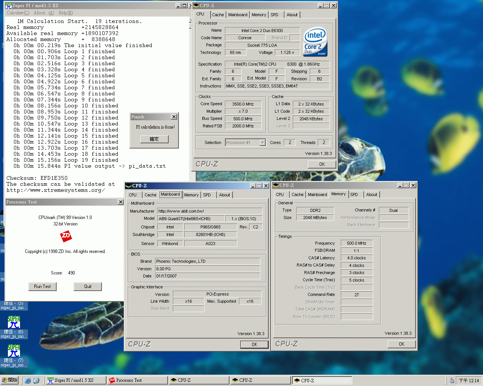This screenshot has width=483, height=386.
Task: Click the Multiplier value 'x 7.0'
Action: click(243, 111)
